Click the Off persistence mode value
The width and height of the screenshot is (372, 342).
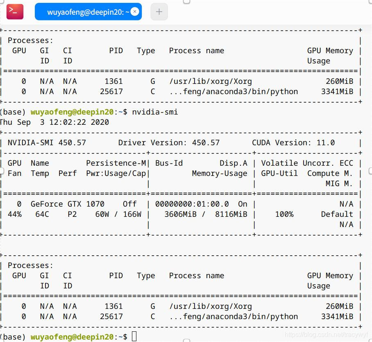pos(130,204)
